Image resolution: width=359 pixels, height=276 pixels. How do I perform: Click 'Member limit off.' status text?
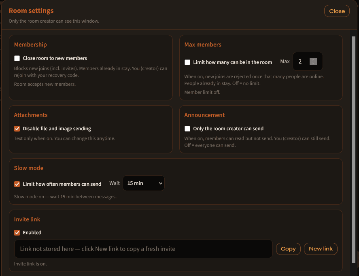[x=202, y=92]
